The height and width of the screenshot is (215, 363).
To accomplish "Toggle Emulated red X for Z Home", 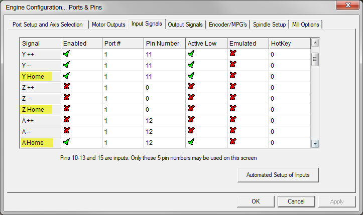I will pos(233,108).
